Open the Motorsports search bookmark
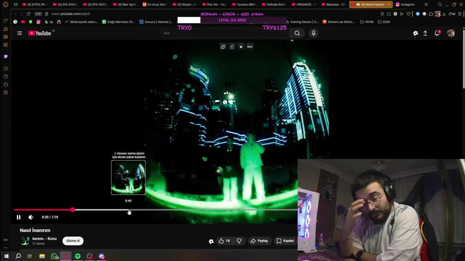Viewport: 465px width, 261px height. click(81, 22)
